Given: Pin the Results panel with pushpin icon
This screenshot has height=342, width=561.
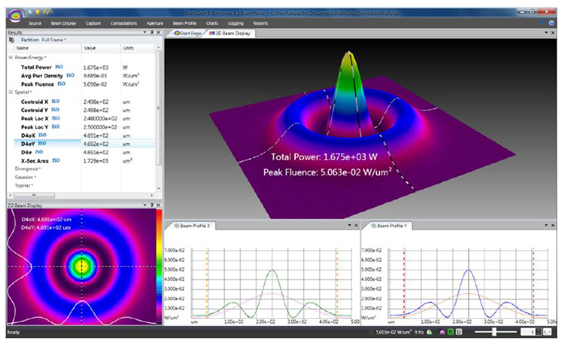Looking at the screenshot, I should 151,32.
